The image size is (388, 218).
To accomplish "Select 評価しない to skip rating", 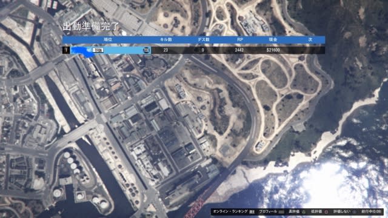I will 342,211.
